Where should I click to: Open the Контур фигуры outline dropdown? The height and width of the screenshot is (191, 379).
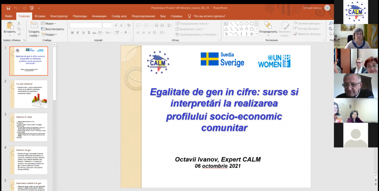pos(307,29)
